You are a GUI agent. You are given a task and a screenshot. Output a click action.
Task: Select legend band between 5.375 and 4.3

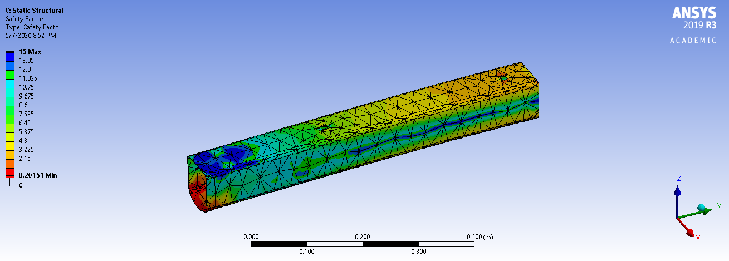coord(10,136)
